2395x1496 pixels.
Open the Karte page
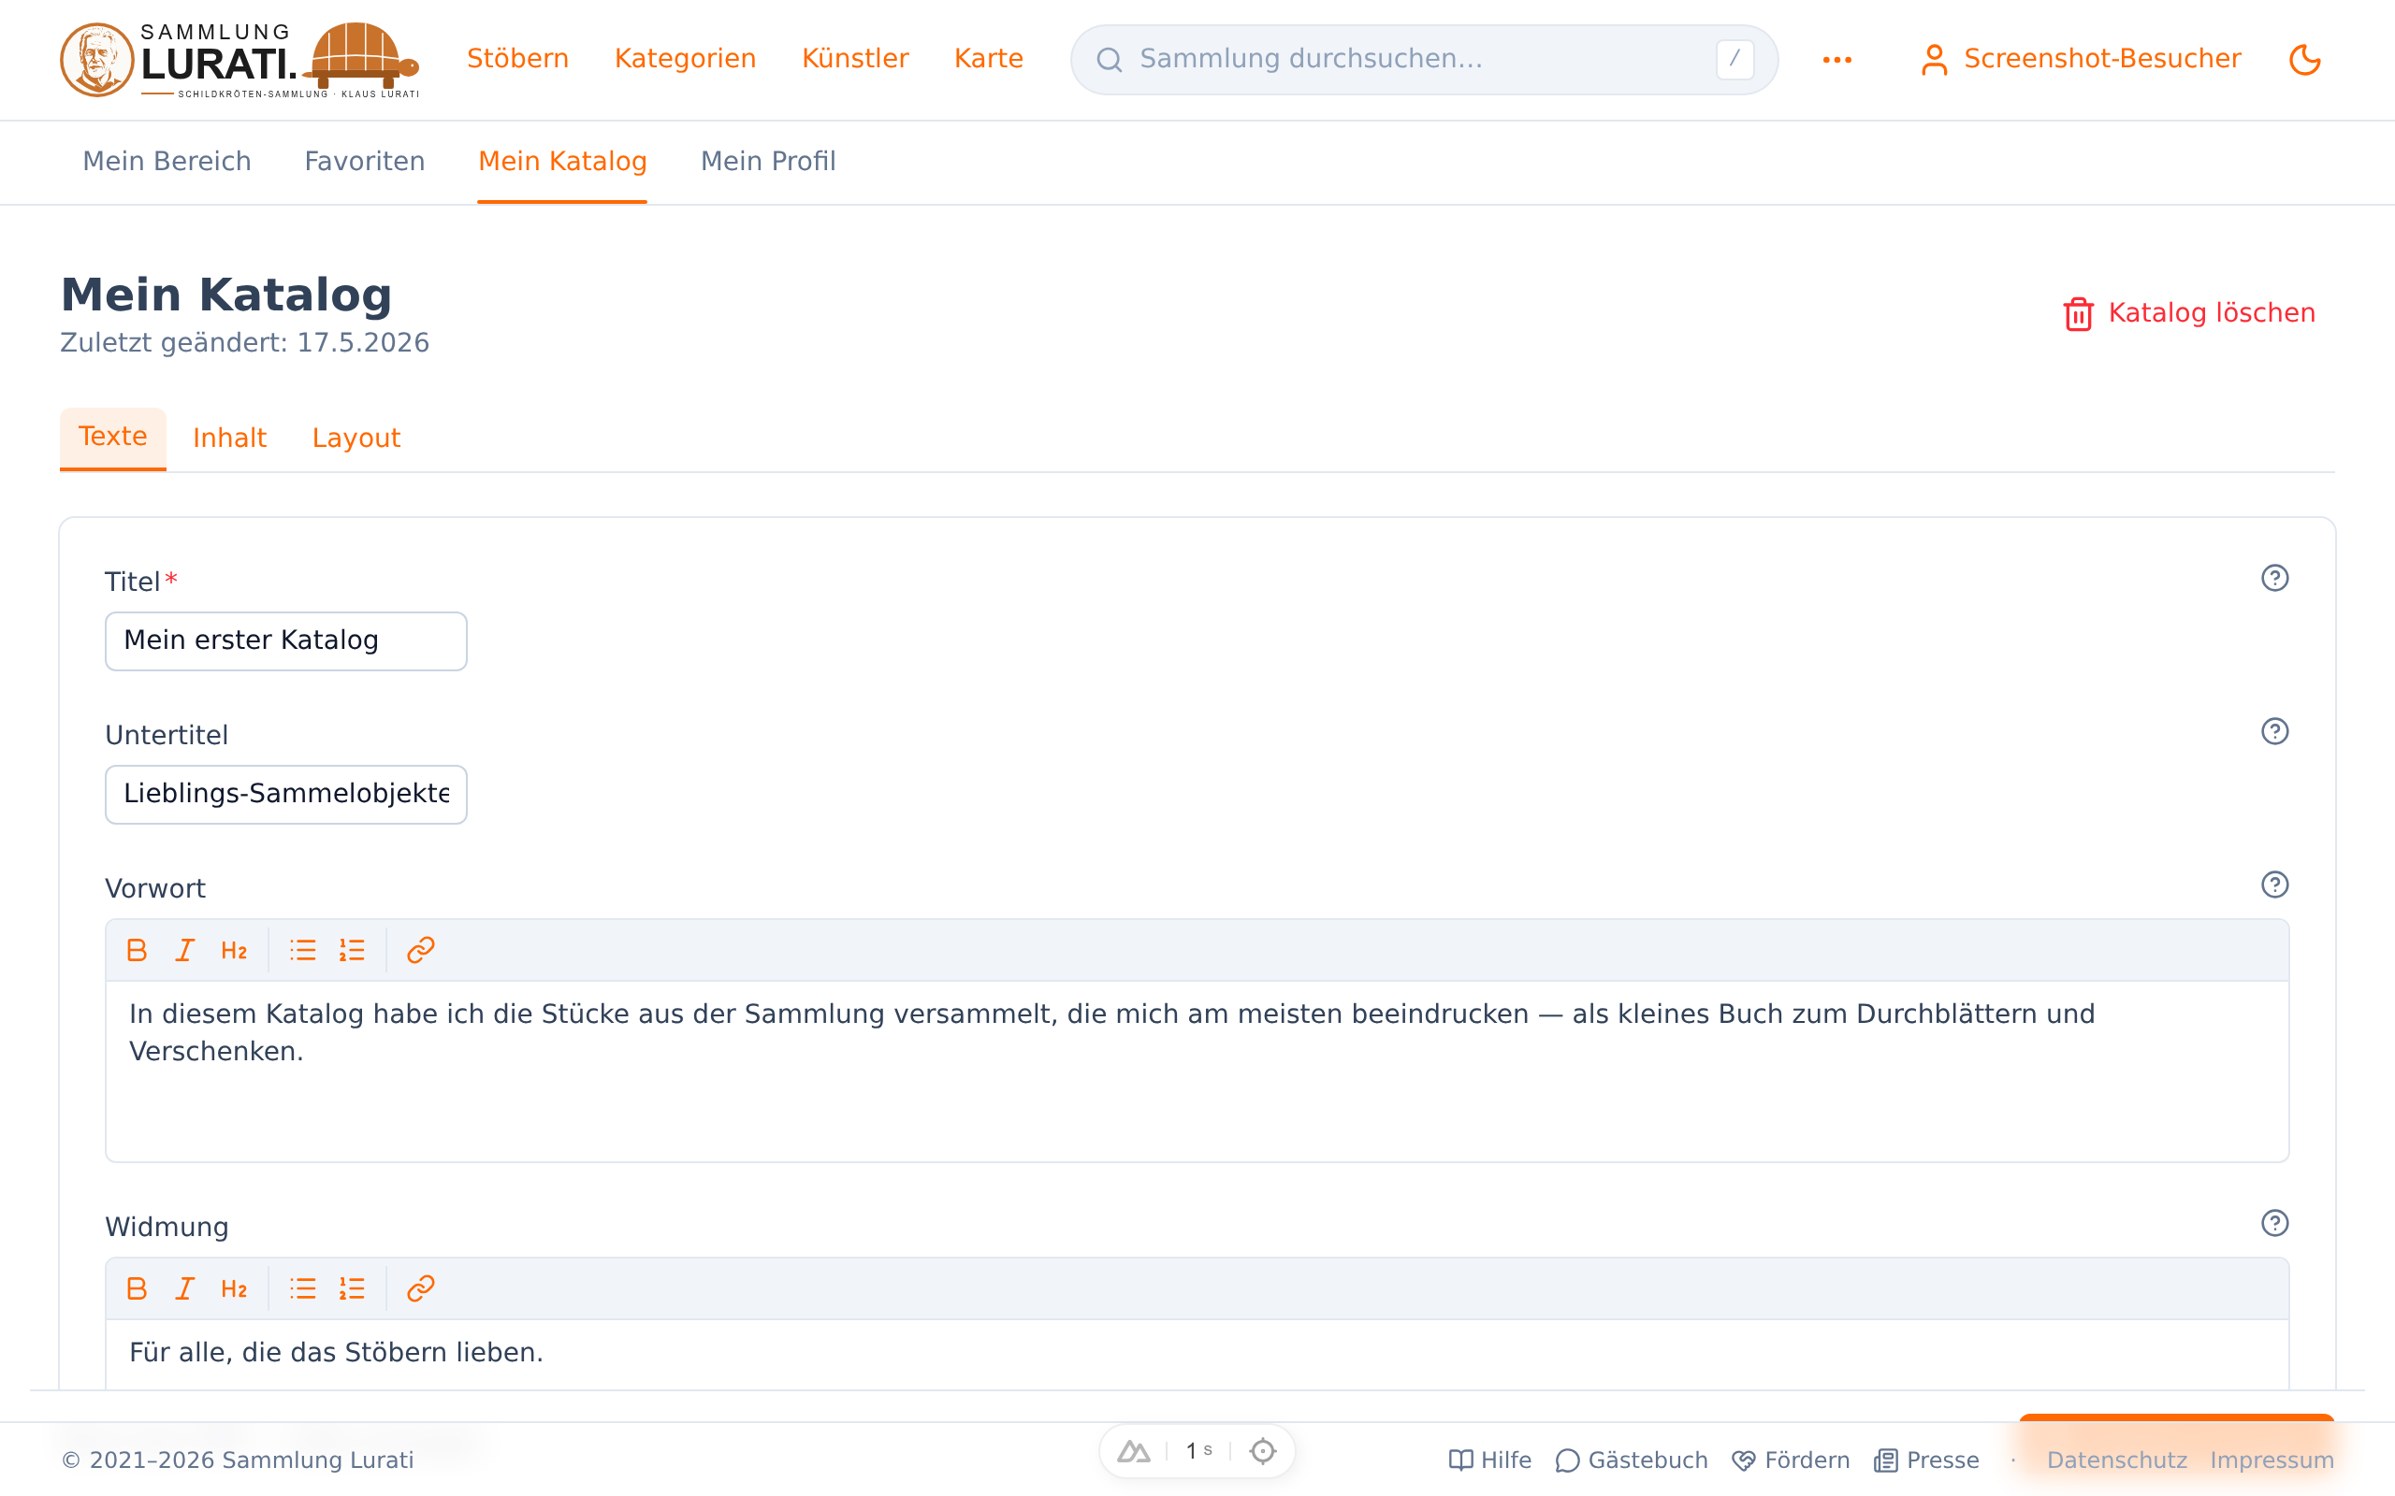(989, 59)
